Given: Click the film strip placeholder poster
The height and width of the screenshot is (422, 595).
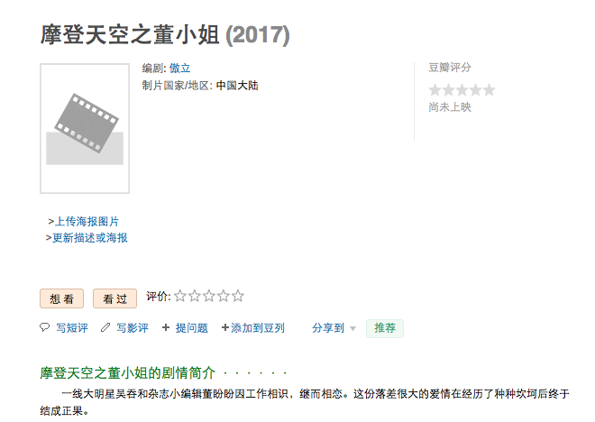Looking at the screenshot, I should 85,128.
